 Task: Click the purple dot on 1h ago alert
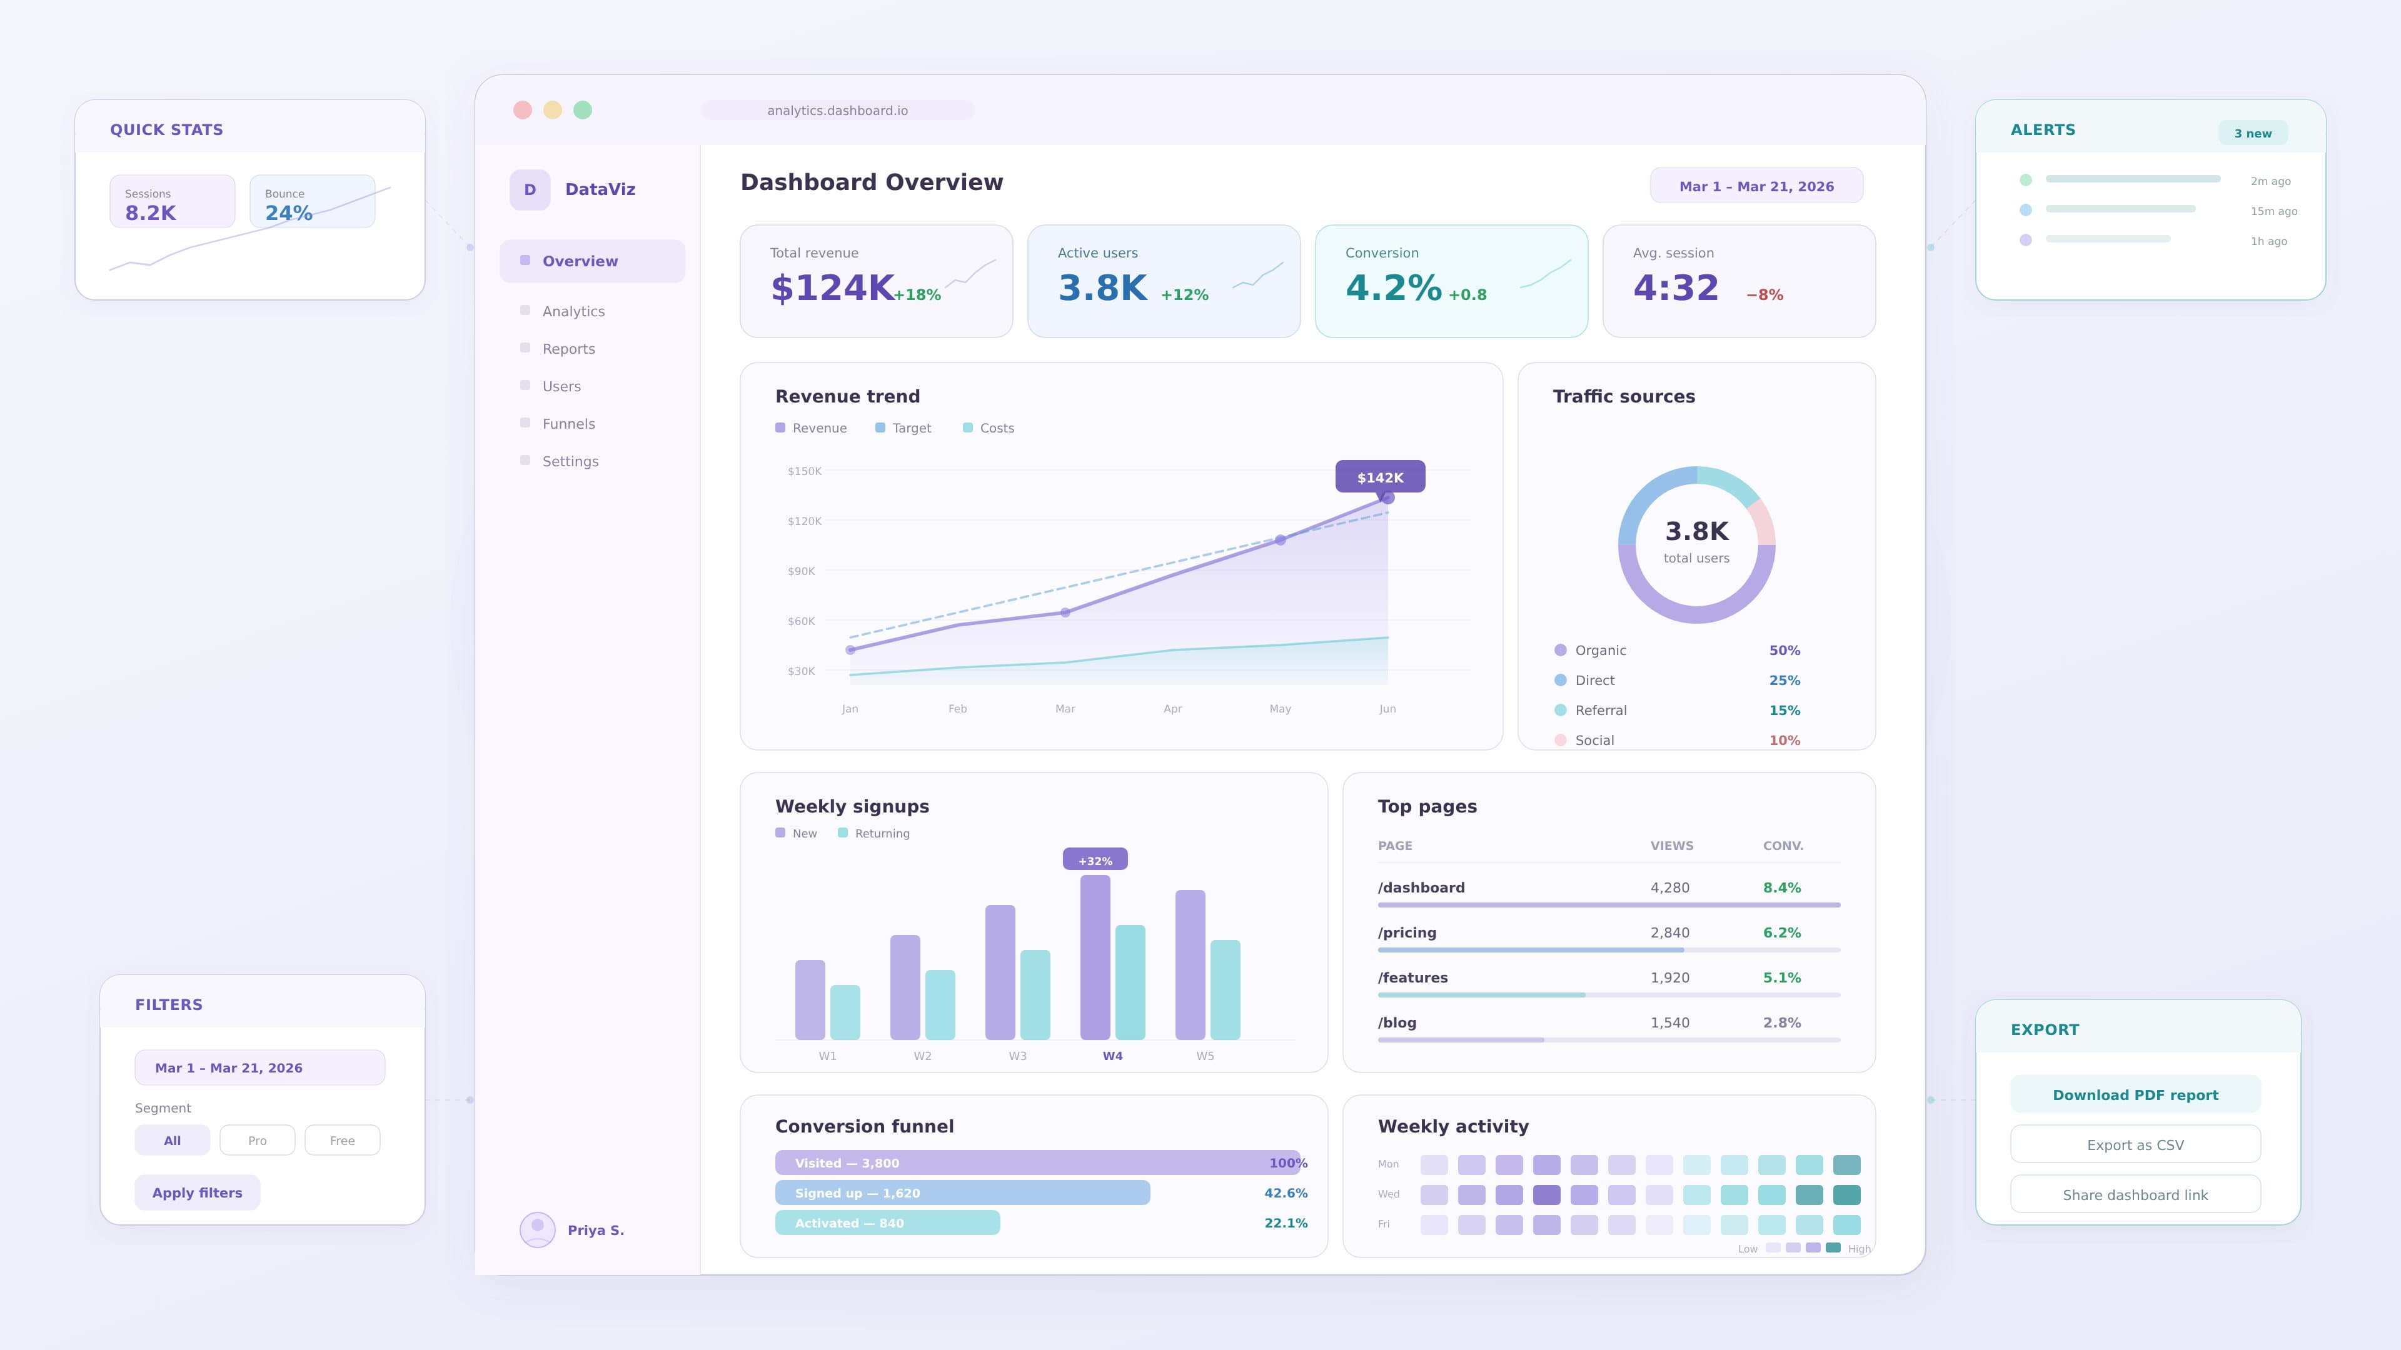coord(2025,239)
